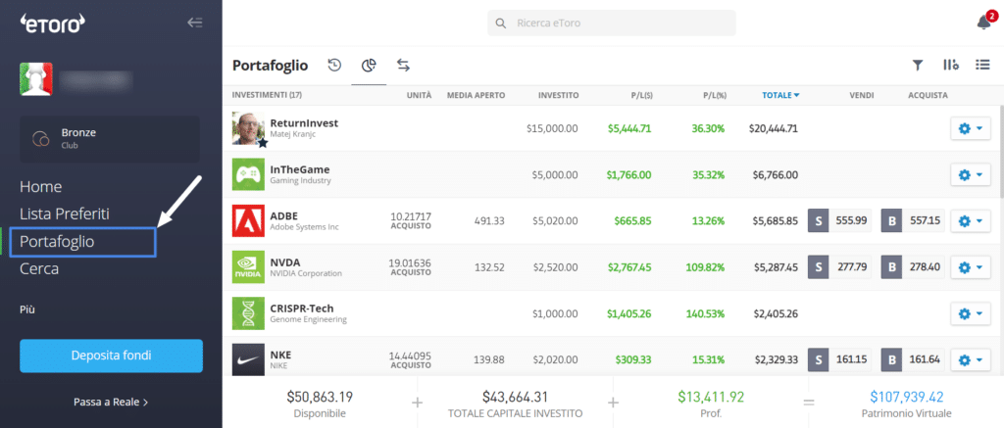
Task: Buy NVDA at 278.40
Action: click(913, 266)
